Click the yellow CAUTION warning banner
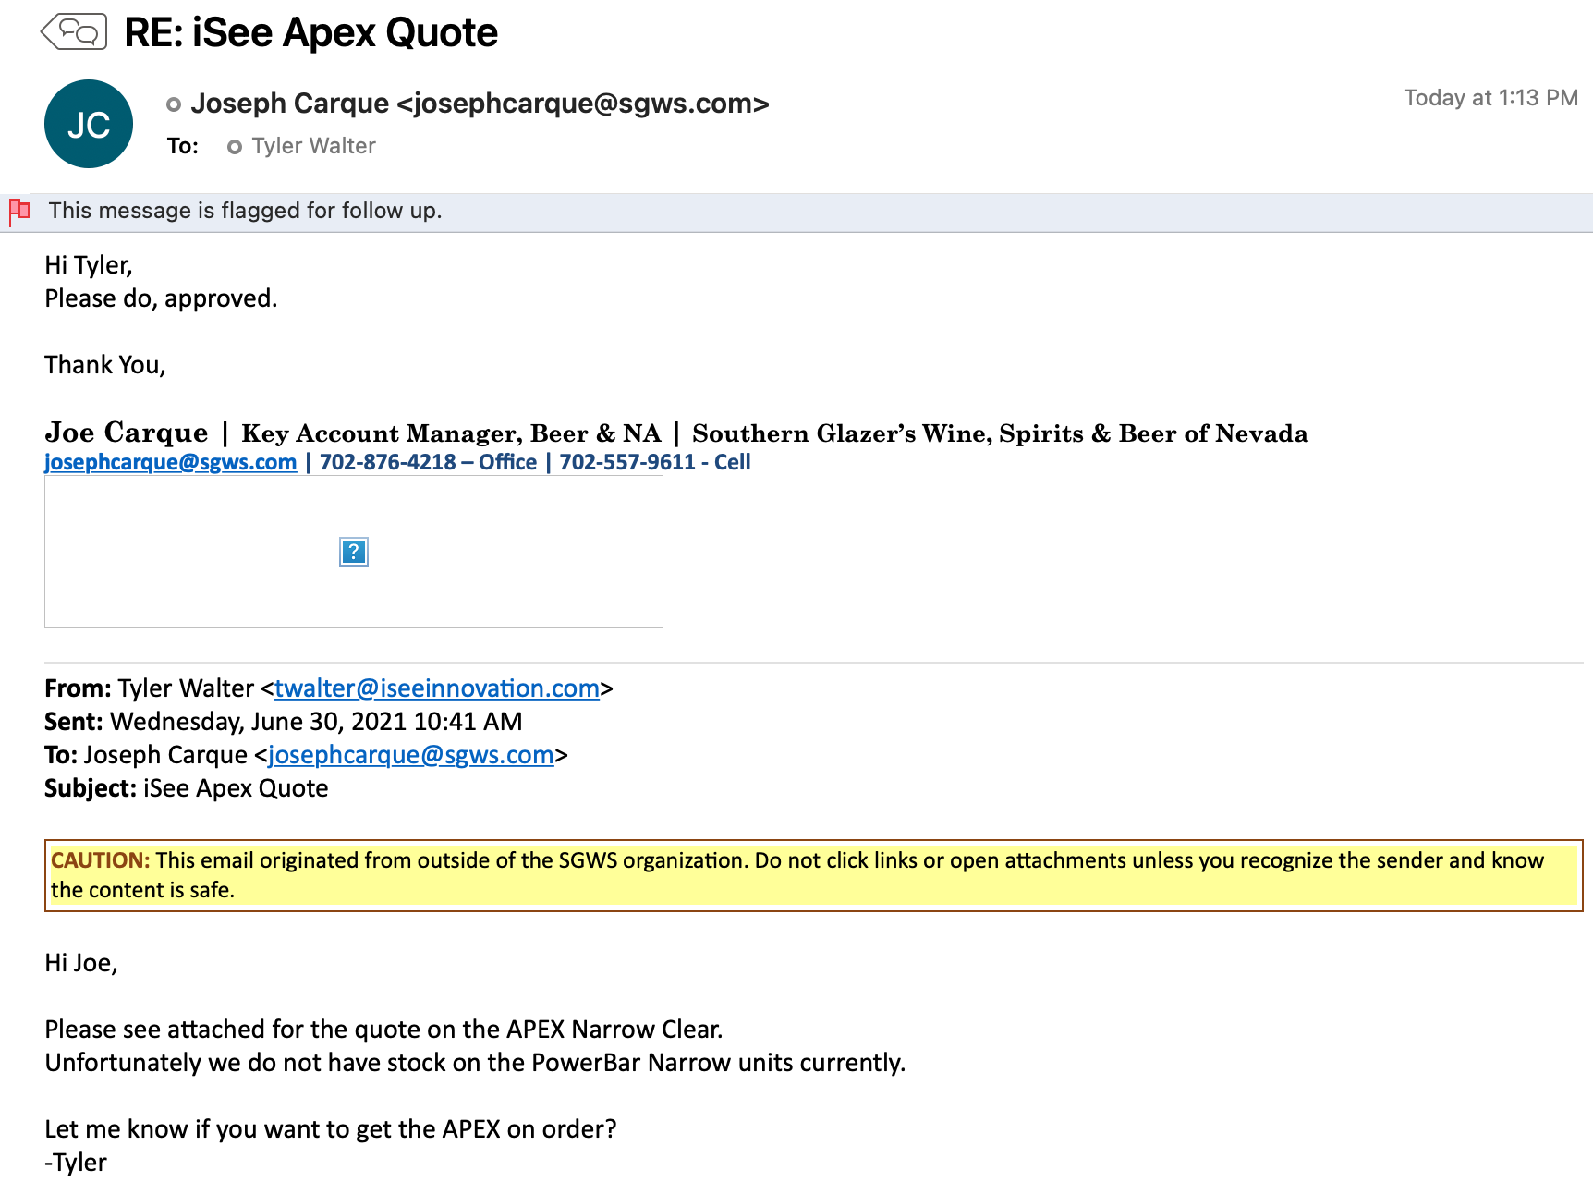1593x1194 pixels. coord(812,875)
